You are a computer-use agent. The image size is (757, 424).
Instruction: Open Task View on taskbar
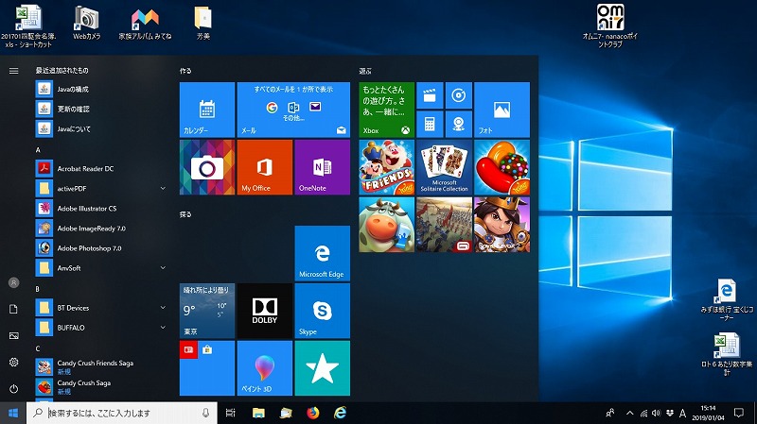(231, 413)
